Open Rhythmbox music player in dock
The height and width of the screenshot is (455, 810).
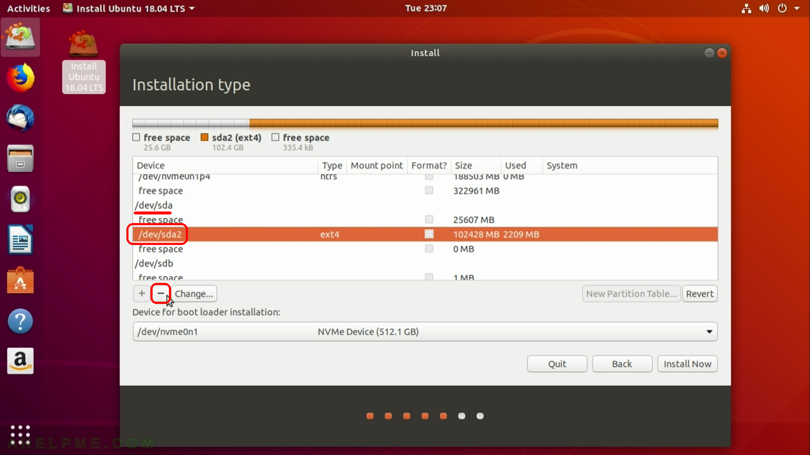coord(20,199)
